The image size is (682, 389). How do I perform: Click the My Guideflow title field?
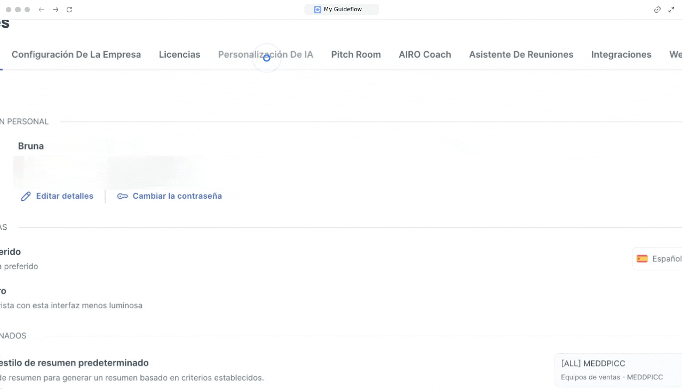[x=343, y=10]
